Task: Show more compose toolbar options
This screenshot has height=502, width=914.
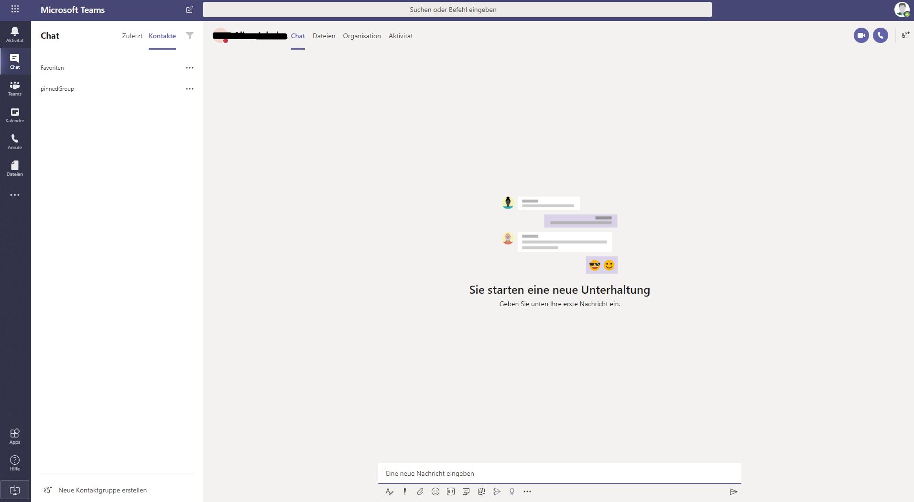Action: click(x=527, y=491)
